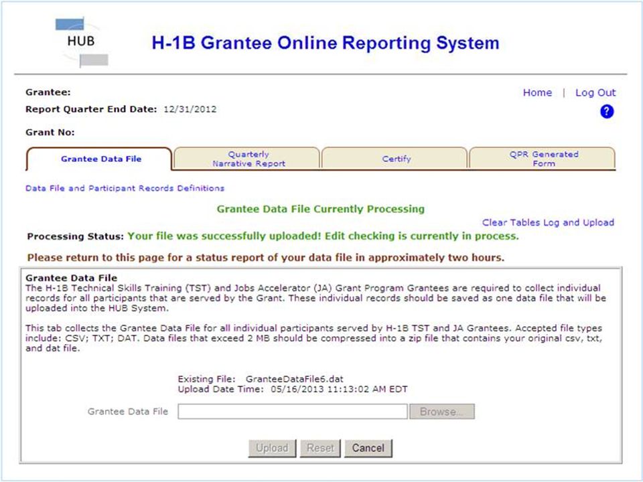Image resolution: width=643 pixels, height=482 pixels.
Task: Click the 'Upload Date Time:' label
Action: 220,390
